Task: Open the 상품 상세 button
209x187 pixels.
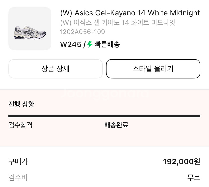Action: pos(55,69)
